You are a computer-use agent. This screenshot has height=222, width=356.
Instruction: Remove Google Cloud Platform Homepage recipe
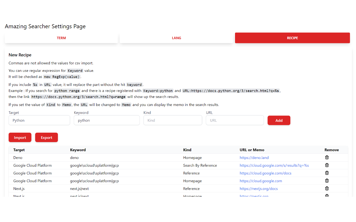[x=327, y=181]
